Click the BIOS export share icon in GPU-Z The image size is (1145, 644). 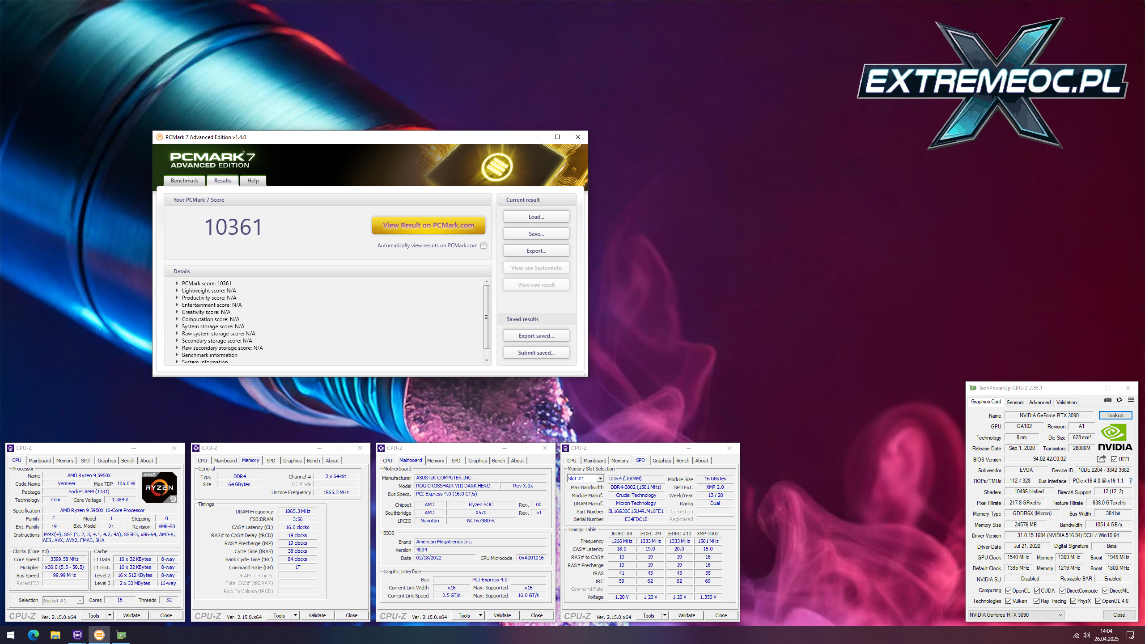click(1101, 459)
